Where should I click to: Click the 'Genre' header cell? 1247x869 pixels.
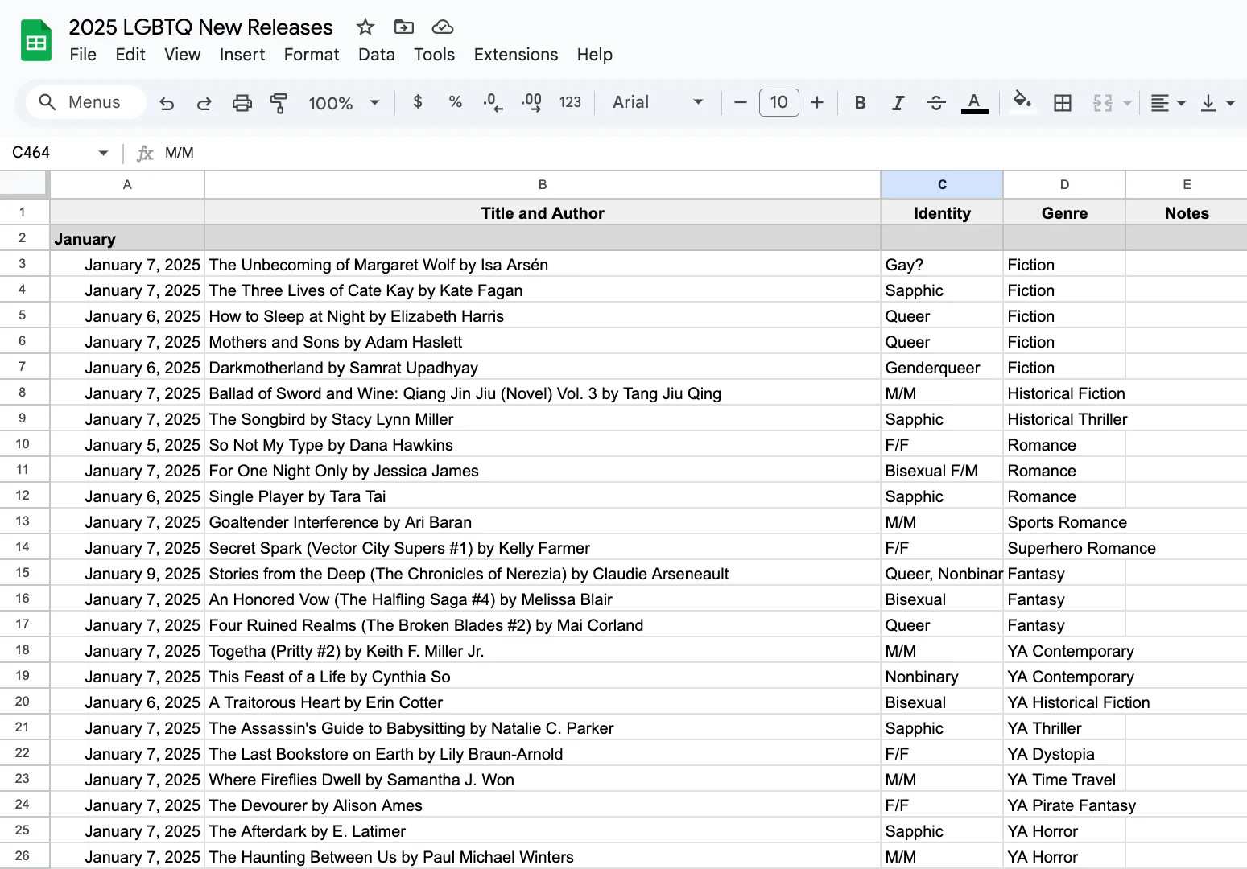(1064, 213)
